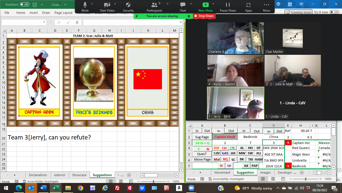Image resolution: width=342 pixels, height=193 pixels.
Task: Expand the New Share options arrow
Action: click(x=213, y=4)
